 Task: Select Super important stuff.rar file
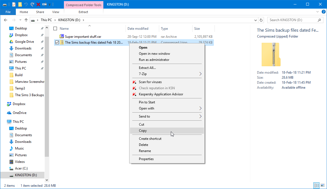coord(83,36)
